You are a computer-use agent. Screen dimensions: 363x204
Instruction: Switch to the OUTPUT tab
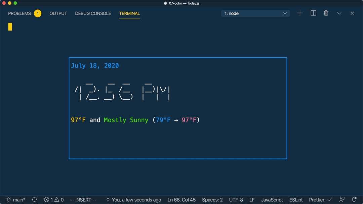point(58,13)
